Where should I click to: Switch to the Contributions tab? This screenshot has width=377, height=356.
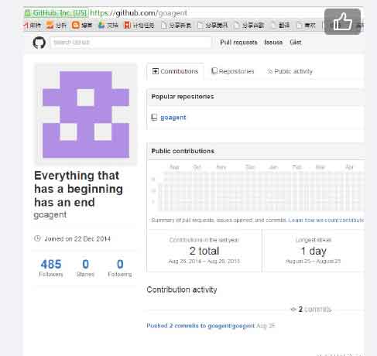(x=175, y=71)
